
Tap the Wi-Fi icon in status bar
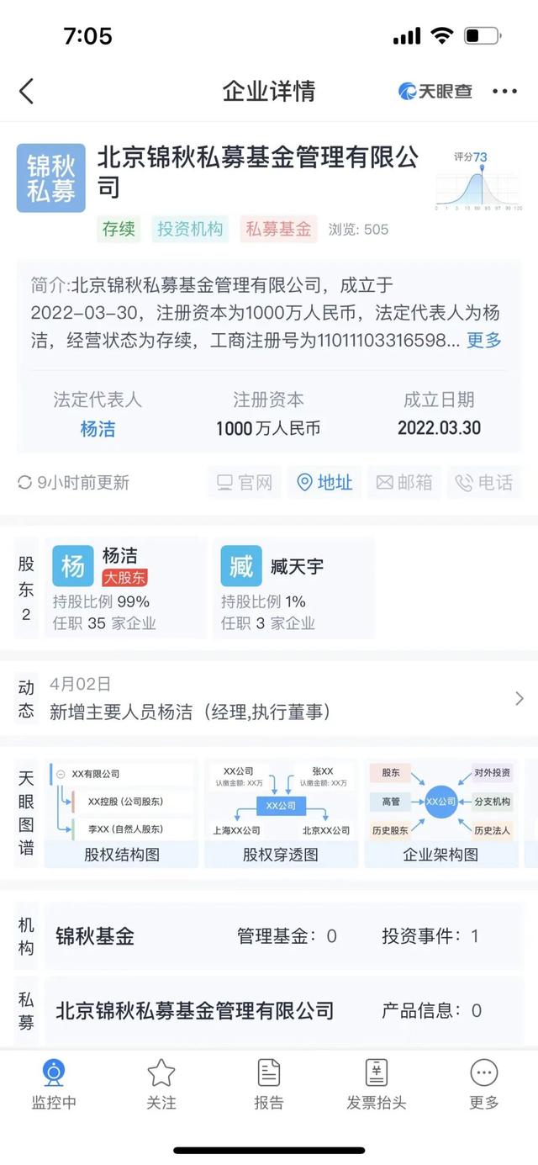(441, 36)
